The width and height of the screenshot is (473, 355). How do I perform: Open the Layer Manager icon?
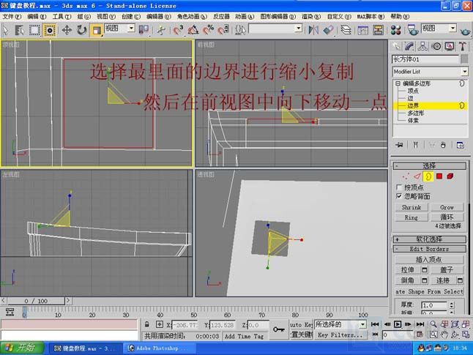[346, 30]
